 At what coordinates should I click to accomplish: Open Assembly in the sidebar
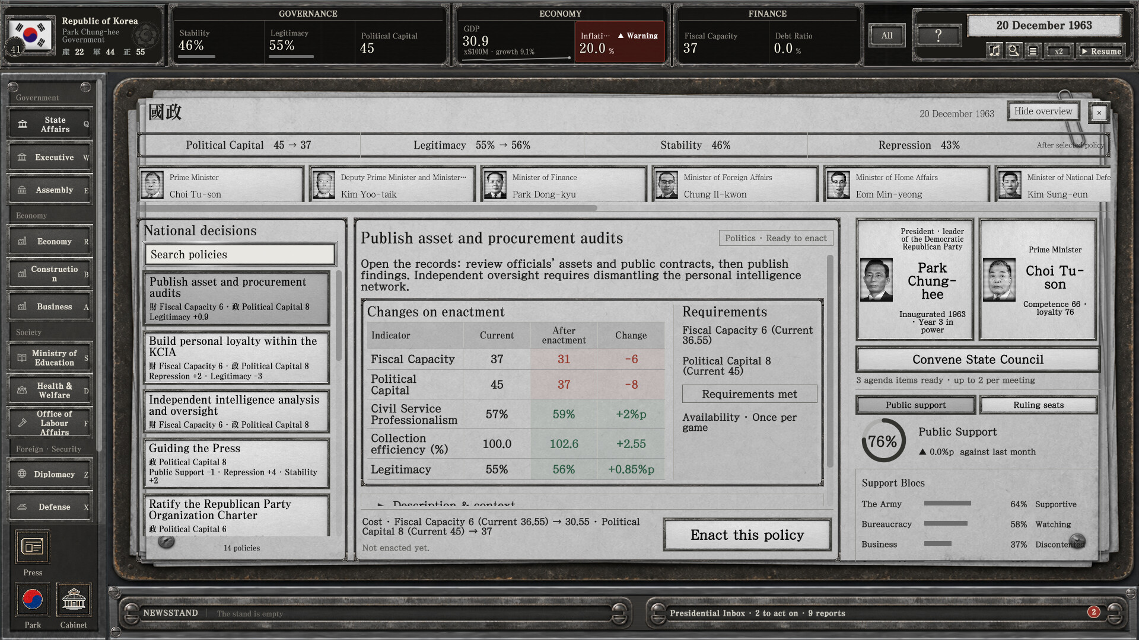[50, 190]
